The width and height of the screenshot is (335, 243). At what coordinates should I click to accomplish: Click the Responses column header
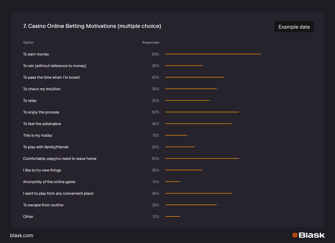(150, 43)
